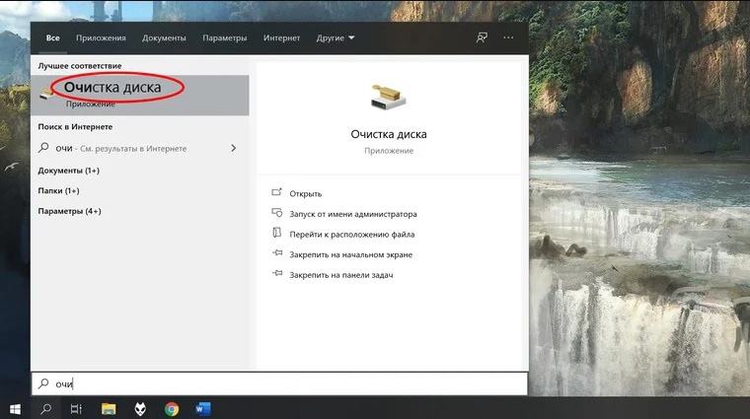Expand the Параметры (4+) group
Screen dimensions: 750x419
click(69, 211)
